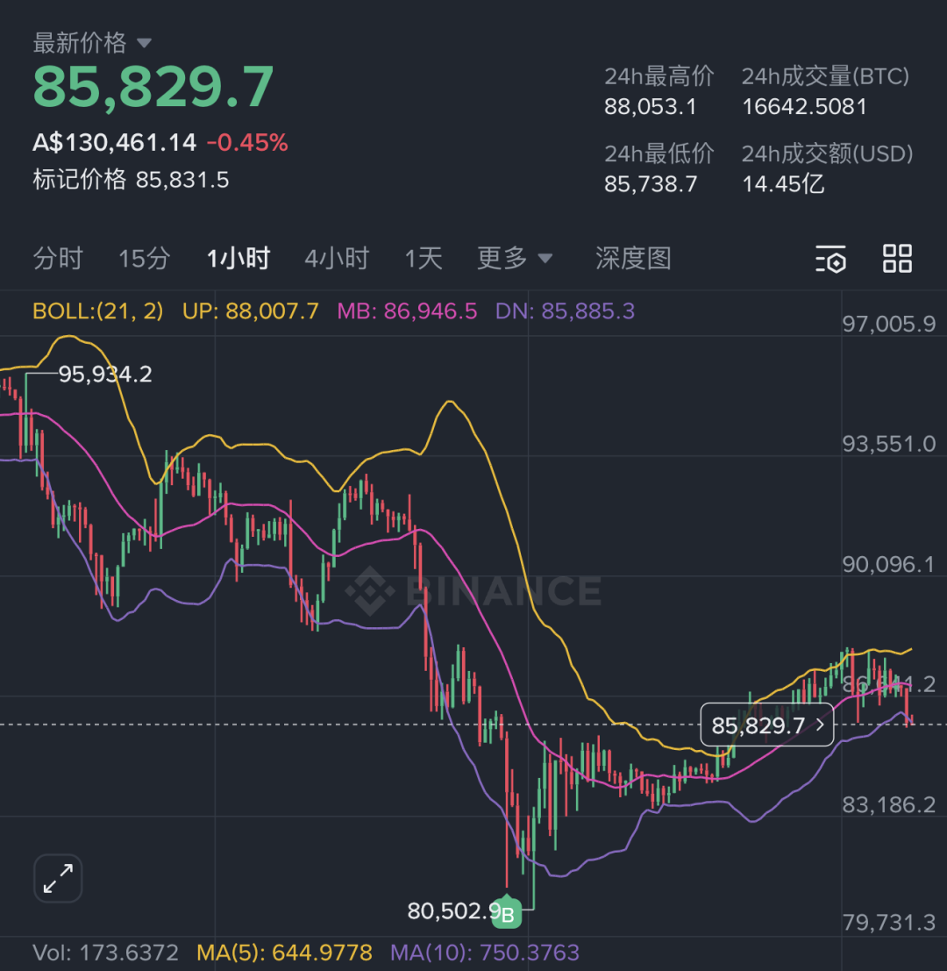947x971 pixels.
Task: Select the MA(5) volume indicator value
Action: pos(284,953)
